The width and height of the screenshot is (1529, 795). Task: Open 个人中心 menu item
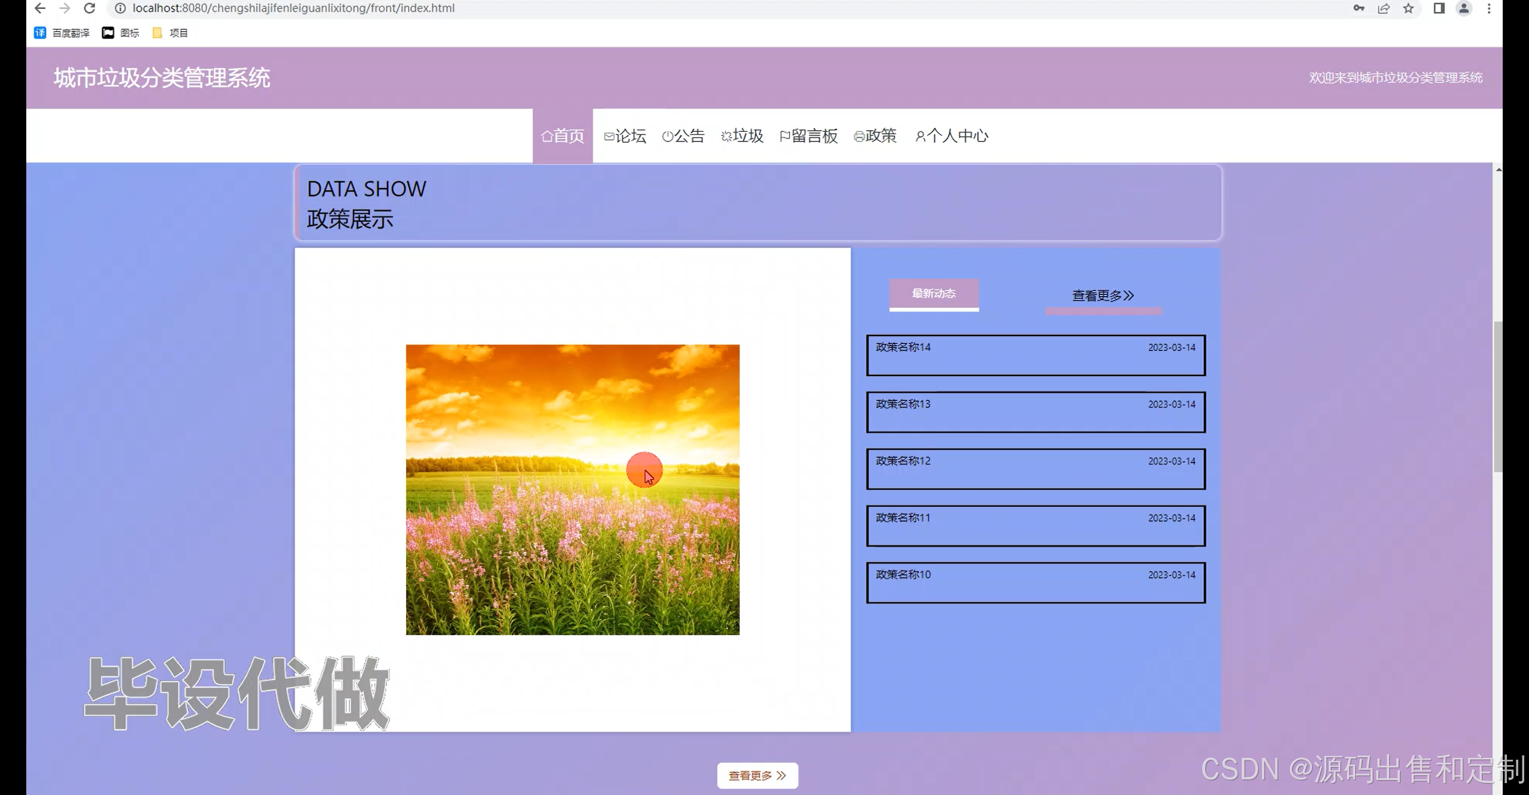[951, 136]
